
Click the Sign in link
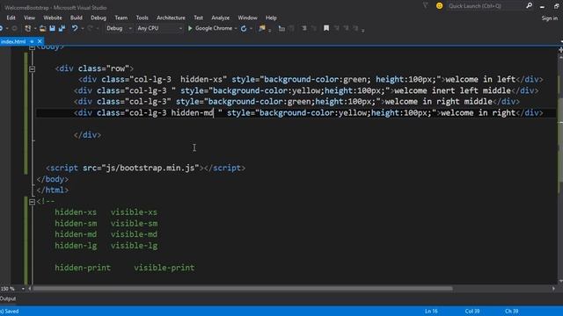point(549,18)
